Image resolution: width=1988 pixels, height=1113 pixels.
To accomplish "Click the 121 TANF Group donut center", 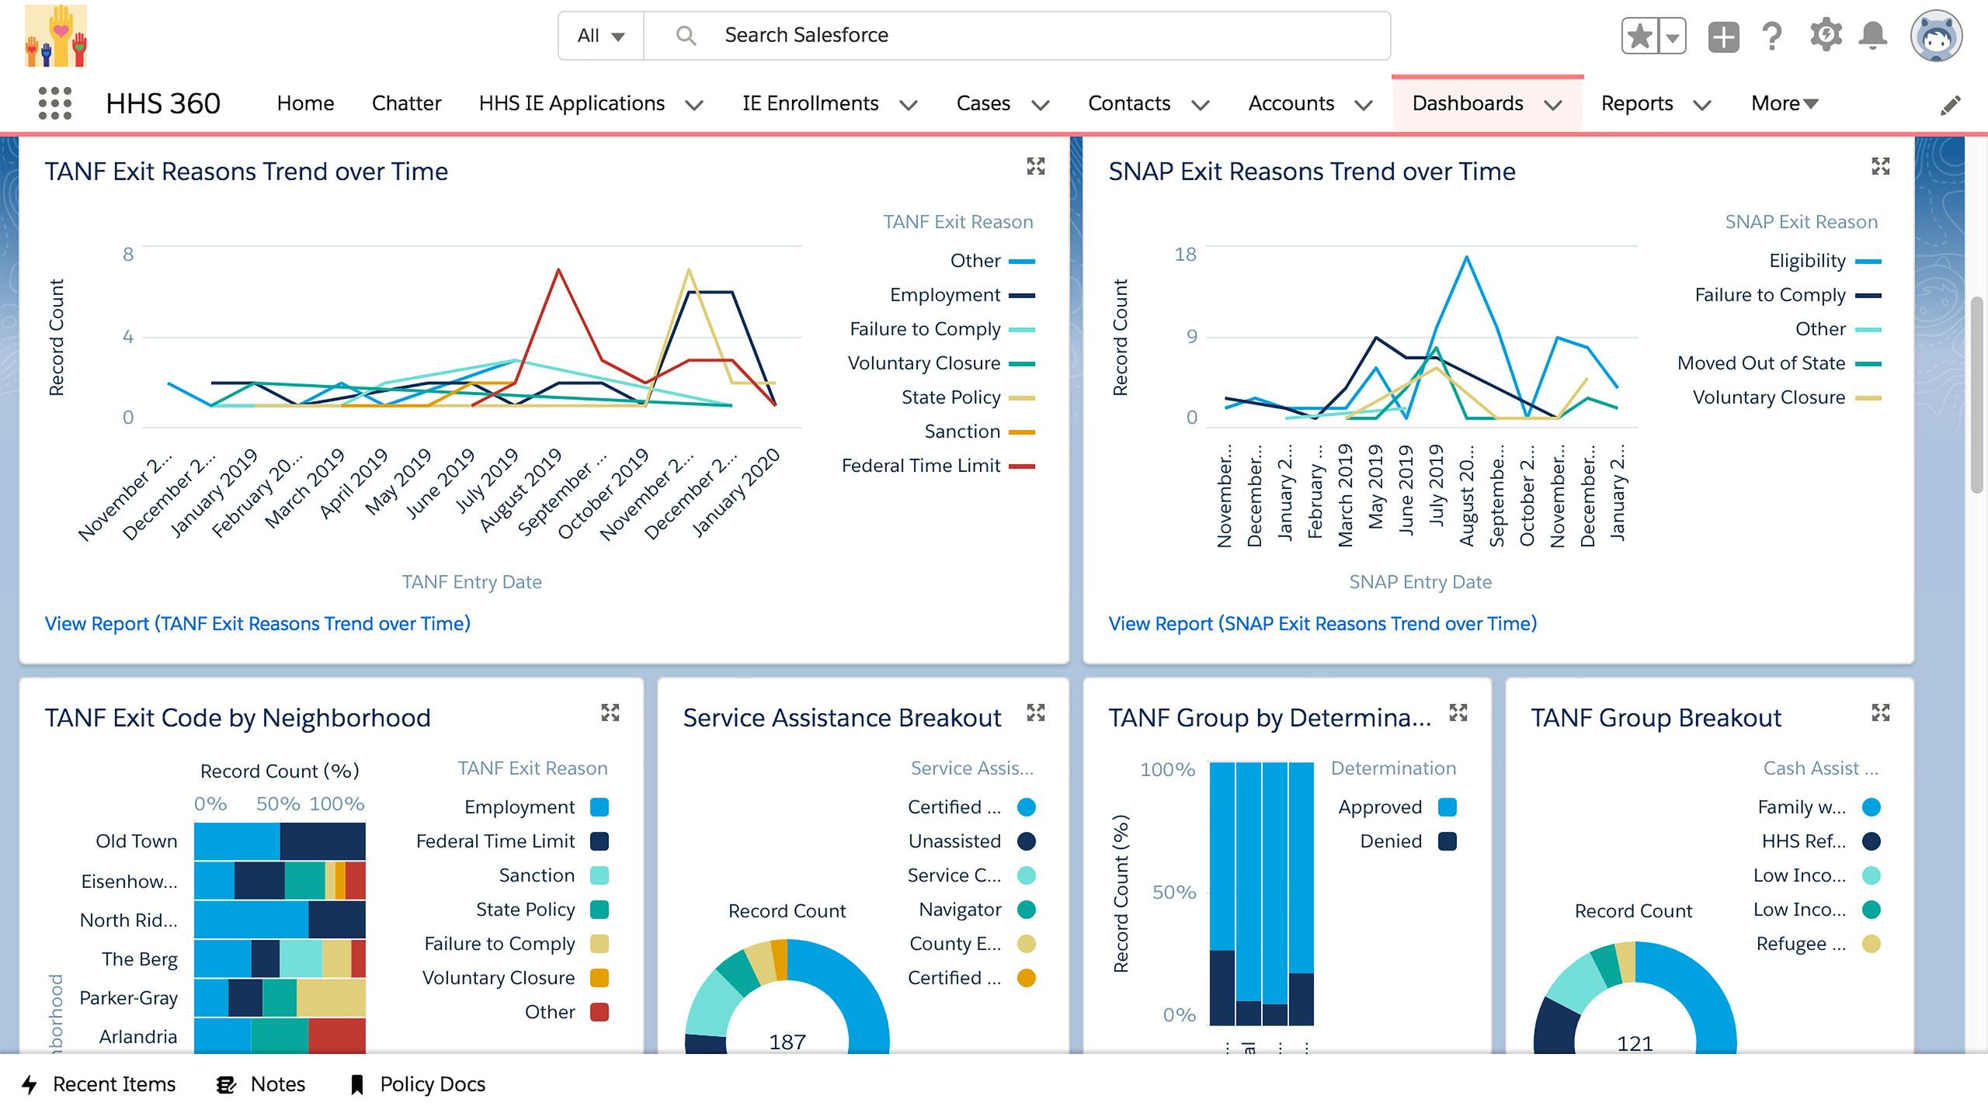I will pyautogui.click(x=1635, y=1043).
